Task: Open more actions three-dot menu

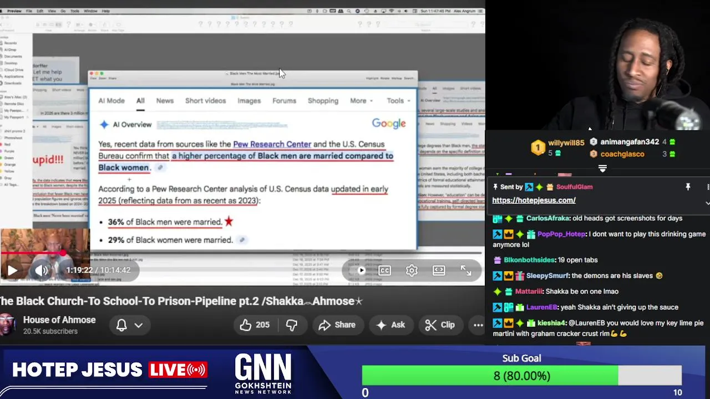Action: click(x=478, y=325)
